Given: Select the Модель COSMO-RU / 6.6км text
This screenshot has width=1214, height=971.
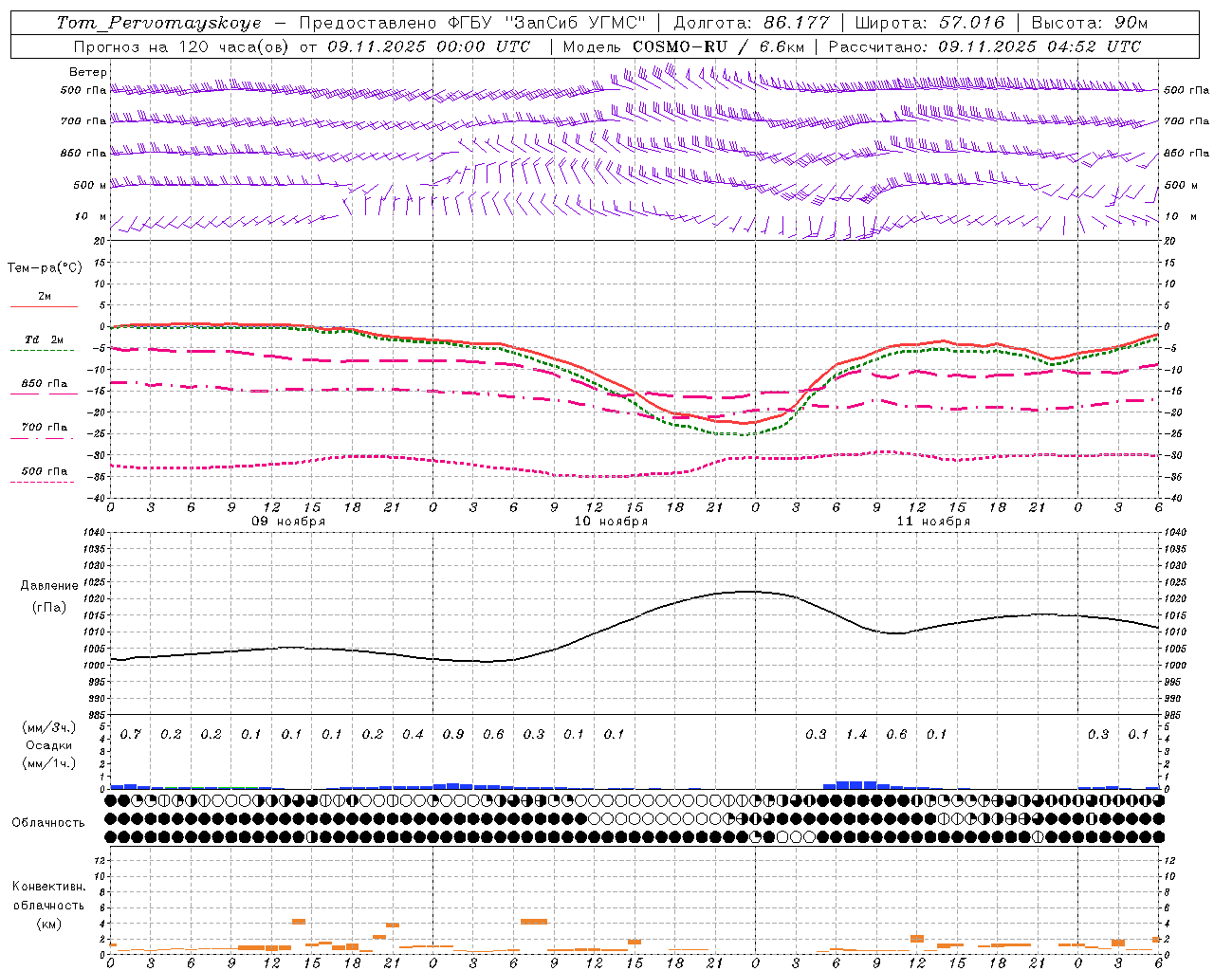Looking at the screenshot, I should 683,46.
